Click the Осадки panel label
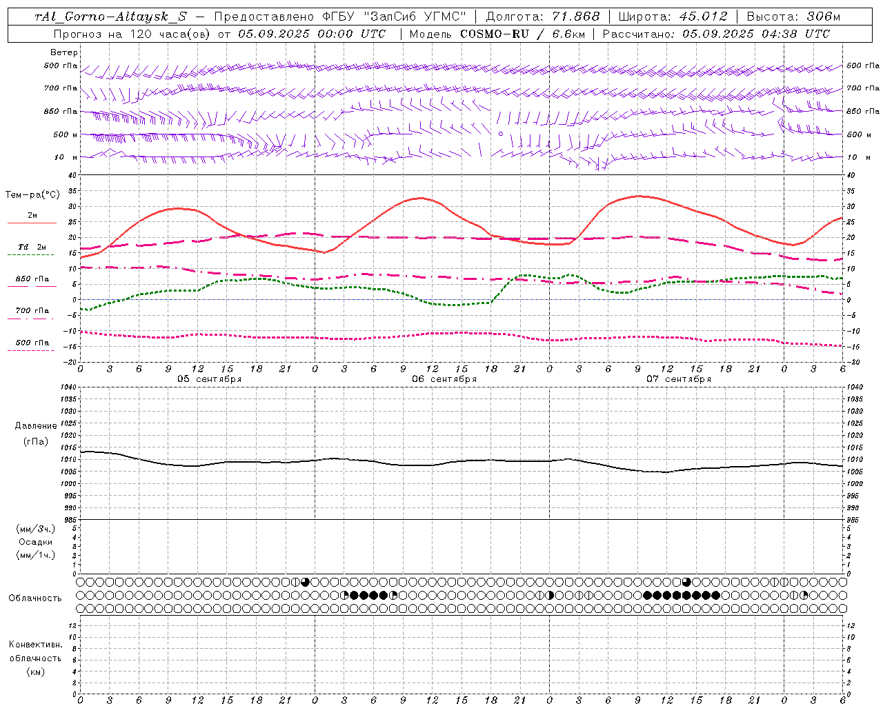883x706 pixels. click(x=36, y=542)
